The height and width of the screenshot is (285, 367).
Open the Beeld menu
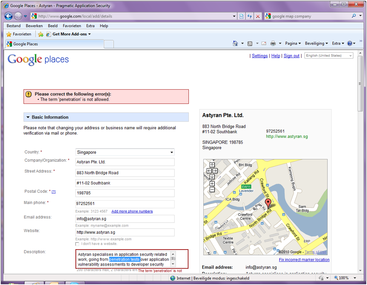coord(53,26)
